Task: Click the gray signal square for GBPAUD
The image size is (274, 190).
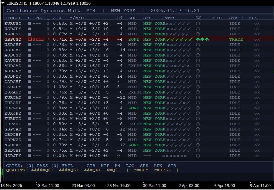Action: tap(30, 124)
